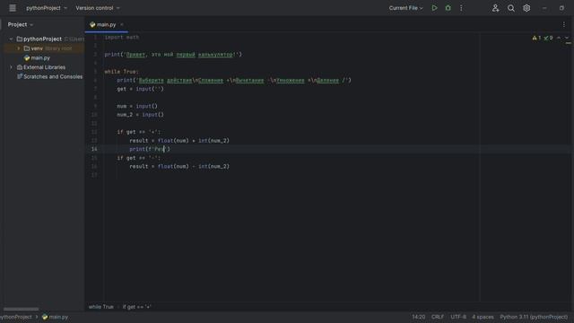Open more run actions next to Debug
The height and width of the screenshot is (323, 574).
pyautogui.click(x=461, y=8)
